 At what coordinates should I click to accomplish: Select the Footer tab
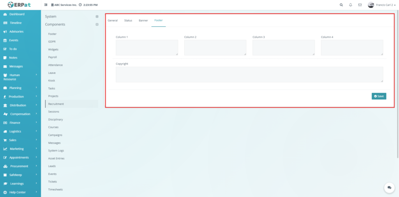pos(159,20)
